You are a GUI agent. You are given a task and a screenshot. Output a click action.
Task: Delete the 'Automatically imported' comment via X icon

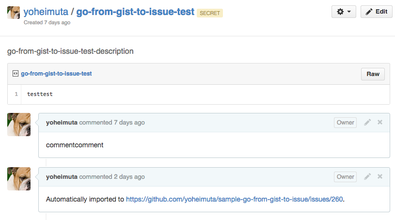(380, 177)
